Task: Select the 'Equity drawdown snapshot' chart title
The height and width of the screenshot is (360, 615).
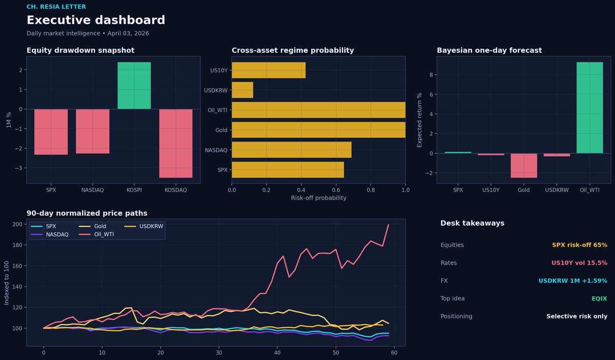Action: click(80, 50)
